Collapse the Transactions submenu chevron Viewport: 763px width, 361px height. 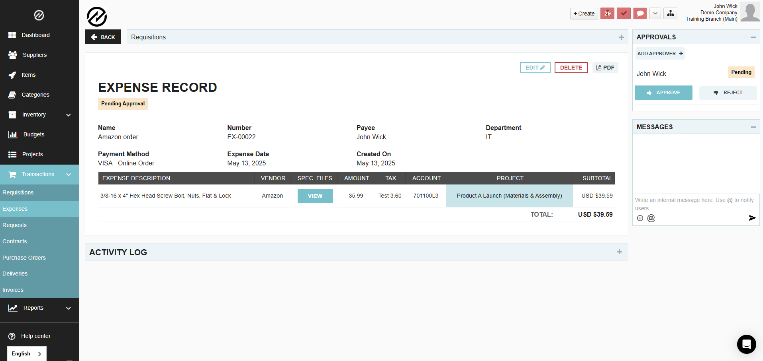coord(69,175)
